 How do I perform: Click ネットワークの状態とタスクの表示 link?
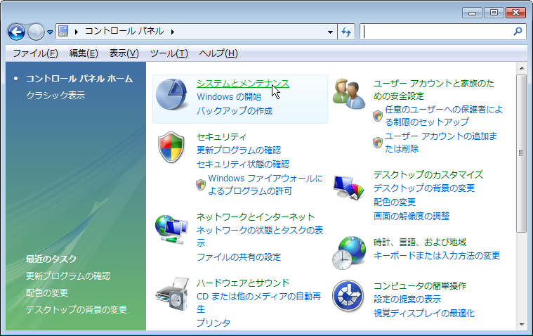260,236
